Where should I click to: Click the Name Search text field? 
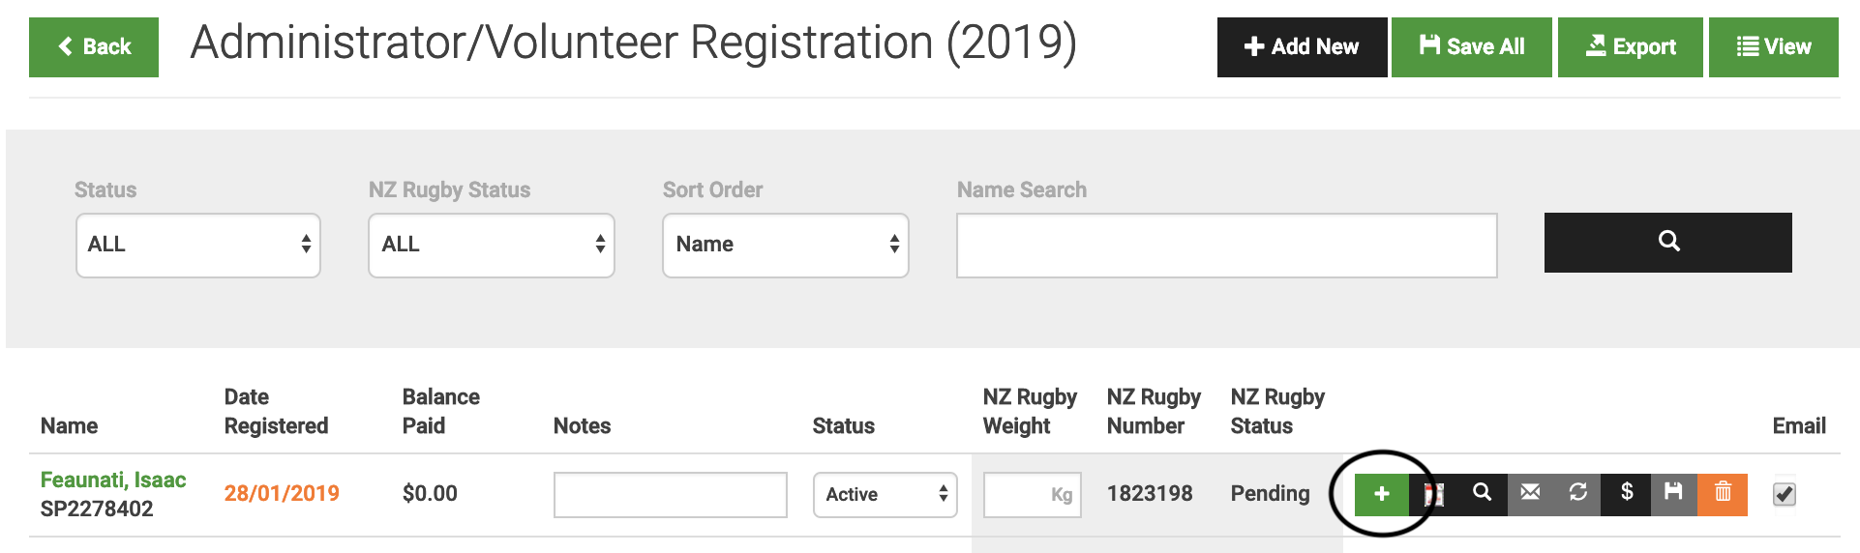click(x=1226, y=246)
